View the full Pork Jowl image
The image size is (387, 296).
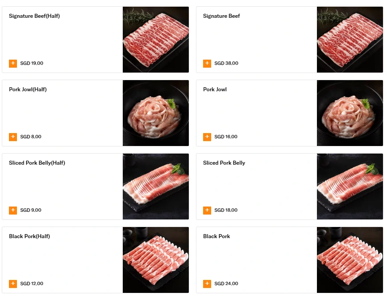click(x=350, y=113)
